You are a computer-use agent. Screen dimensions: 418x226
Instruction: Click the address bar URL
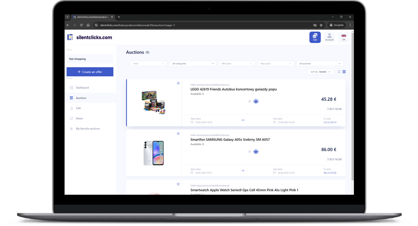[137, 25]
